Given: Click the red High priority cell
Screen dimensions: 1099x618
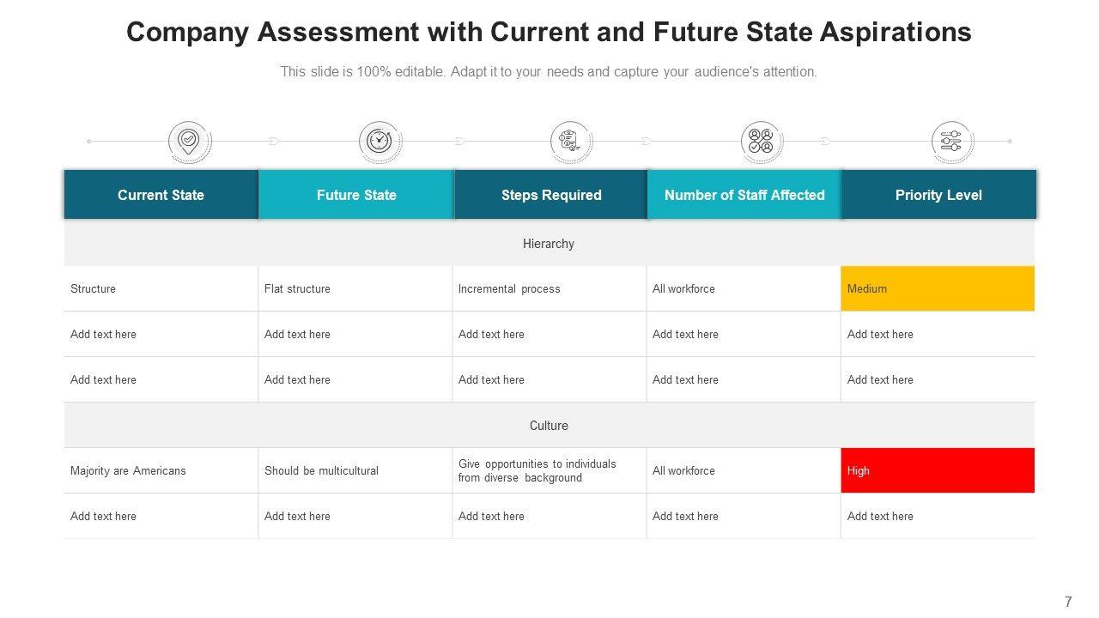Looking at the screenshot, I should (938, 470).
